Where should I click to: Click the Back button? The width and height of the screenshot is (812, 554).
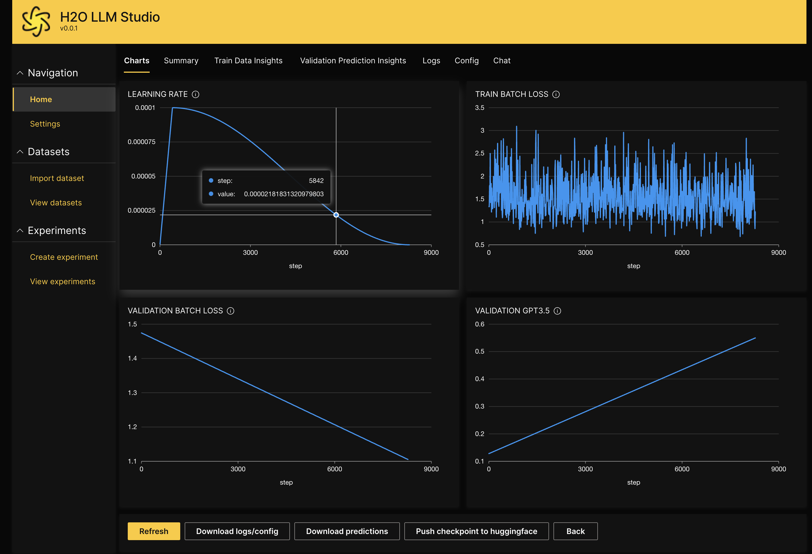(x=575, y=531)
